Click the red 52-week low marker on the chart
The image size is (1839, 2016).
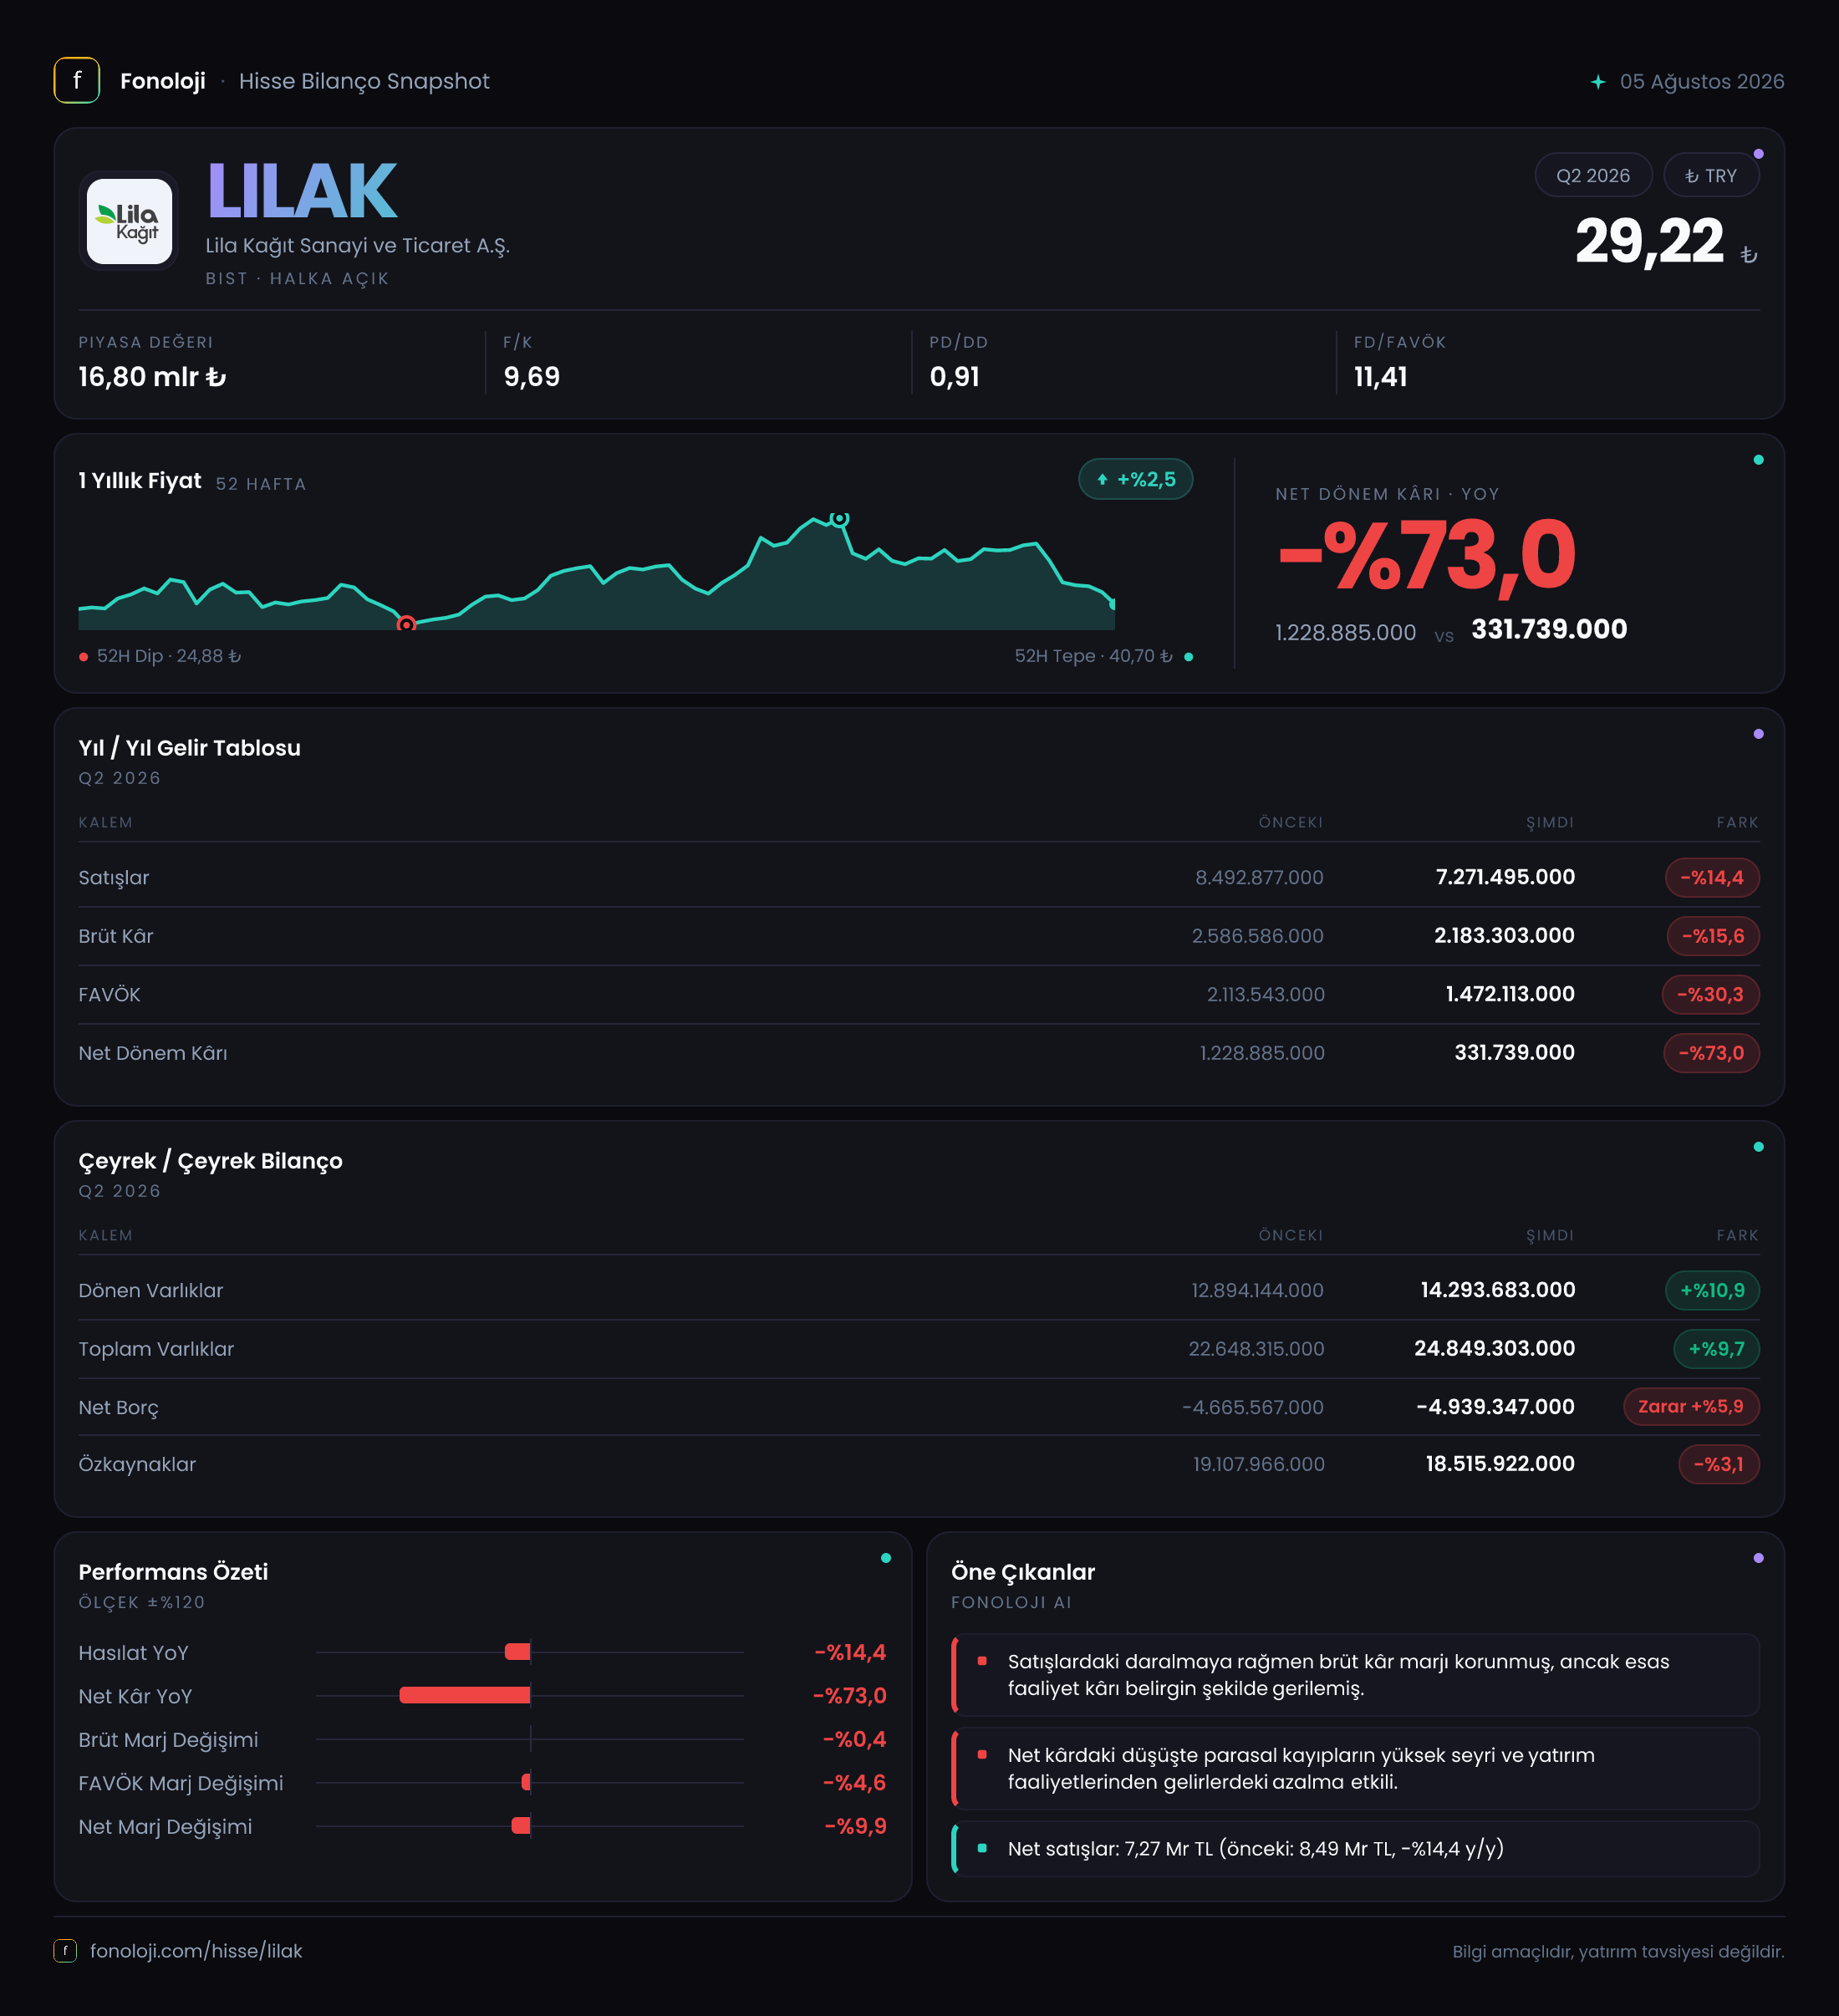click(x=406, y=624)
